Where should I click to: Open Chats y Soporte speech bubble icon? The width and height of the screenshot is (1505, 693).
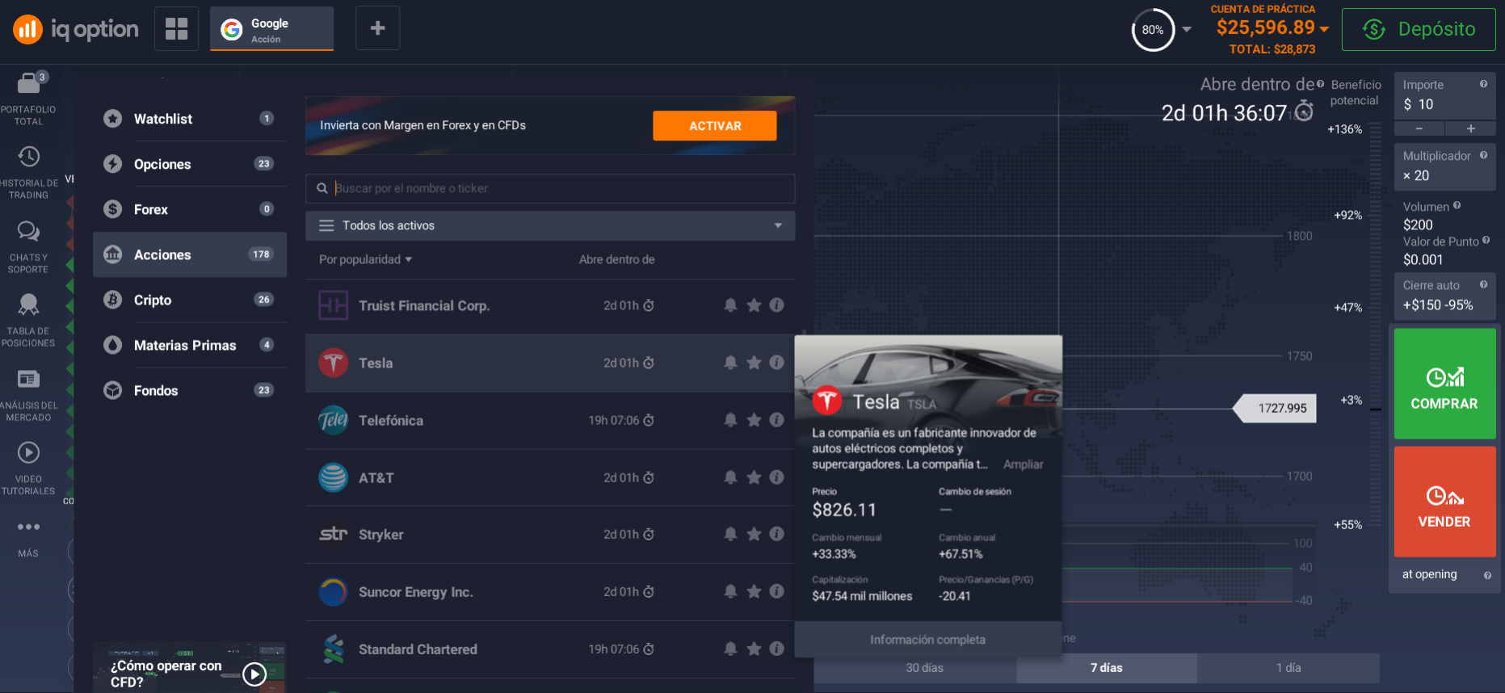28,232
